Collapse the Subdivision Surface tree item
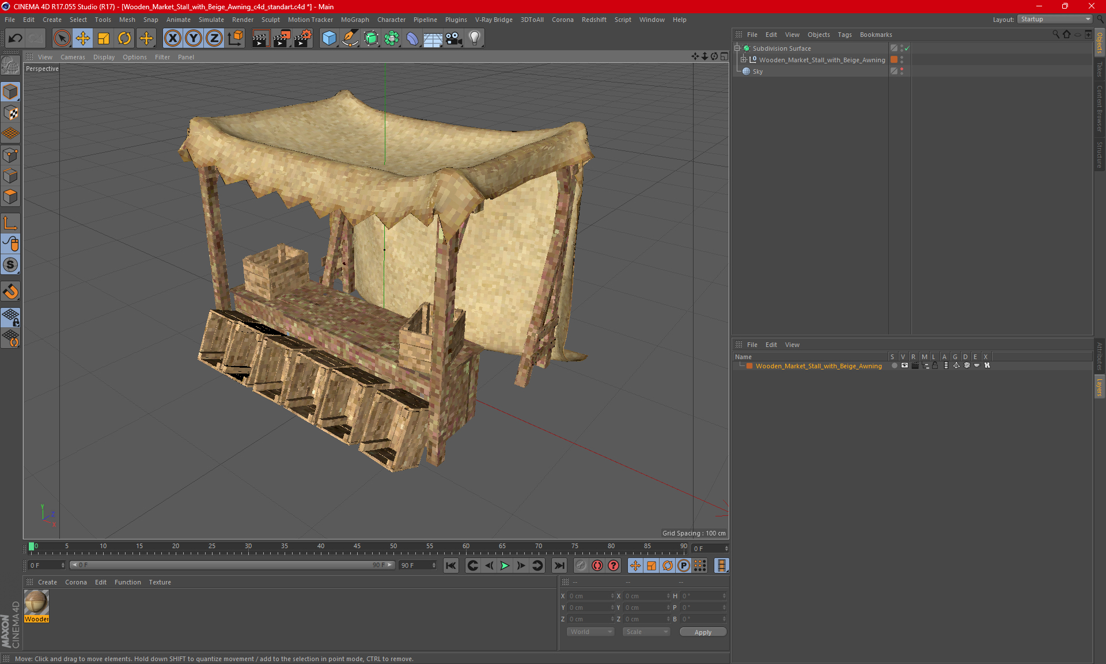The image size is (1106, 664). click(737, 48)
